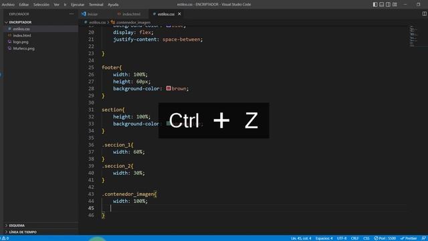Screen dimensions: 428x241
Task: Toggle secondary sidebar layout icon
Action: point(388,5)
